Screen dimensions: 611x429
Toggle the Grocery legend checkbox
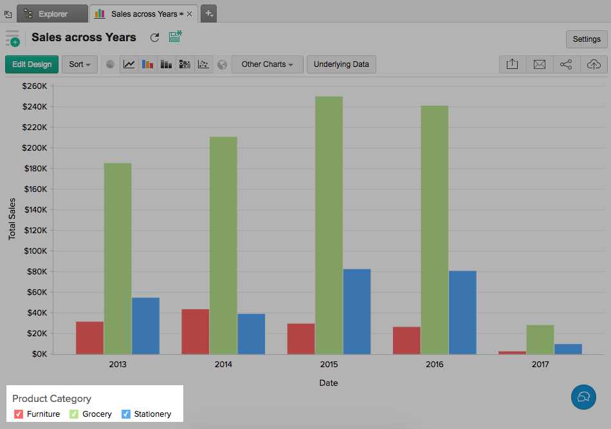click(74, 414)
